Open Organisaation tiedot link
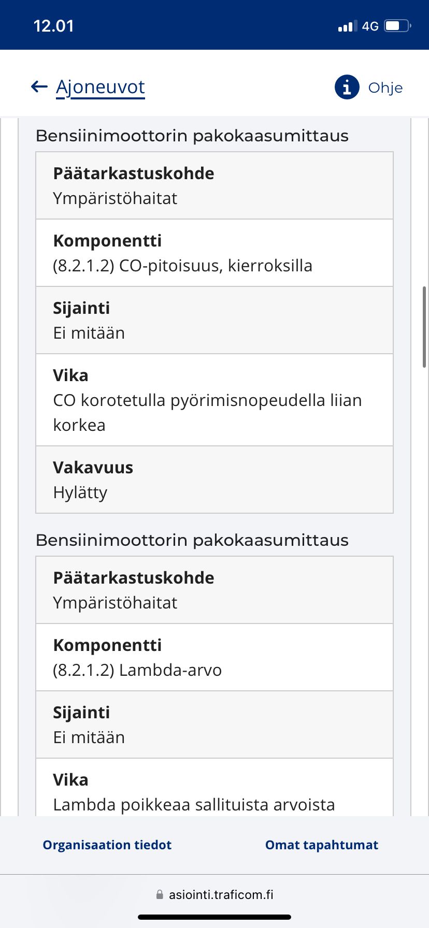This screenshot has height=928, width=429. click(107, 845)
